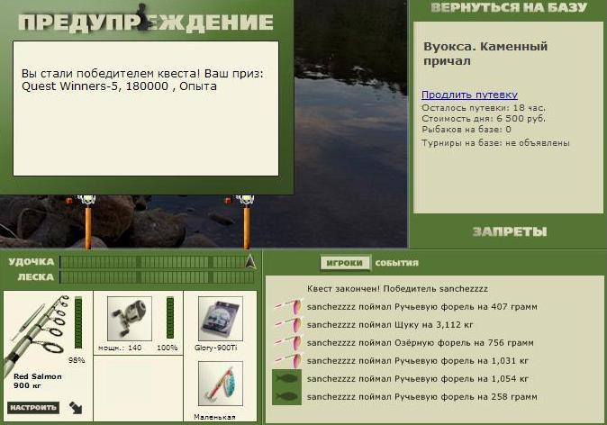Click 'Ручьевую форель на 1,054 кг' event

pyautogui.click(x=418, y=378)
